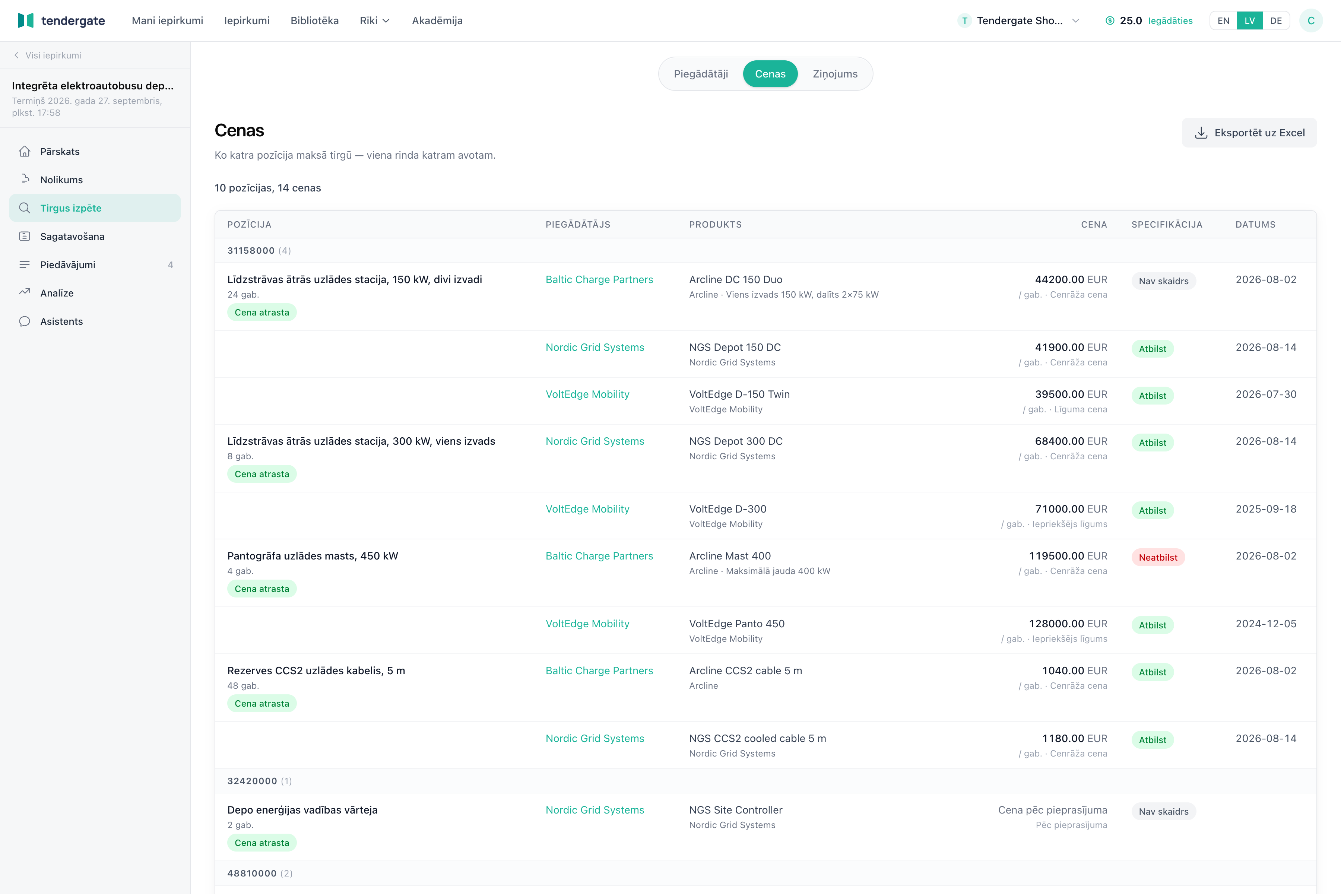Click the tendergate logo icon
The image size is (1341, 894).
[x=25, y=20]
